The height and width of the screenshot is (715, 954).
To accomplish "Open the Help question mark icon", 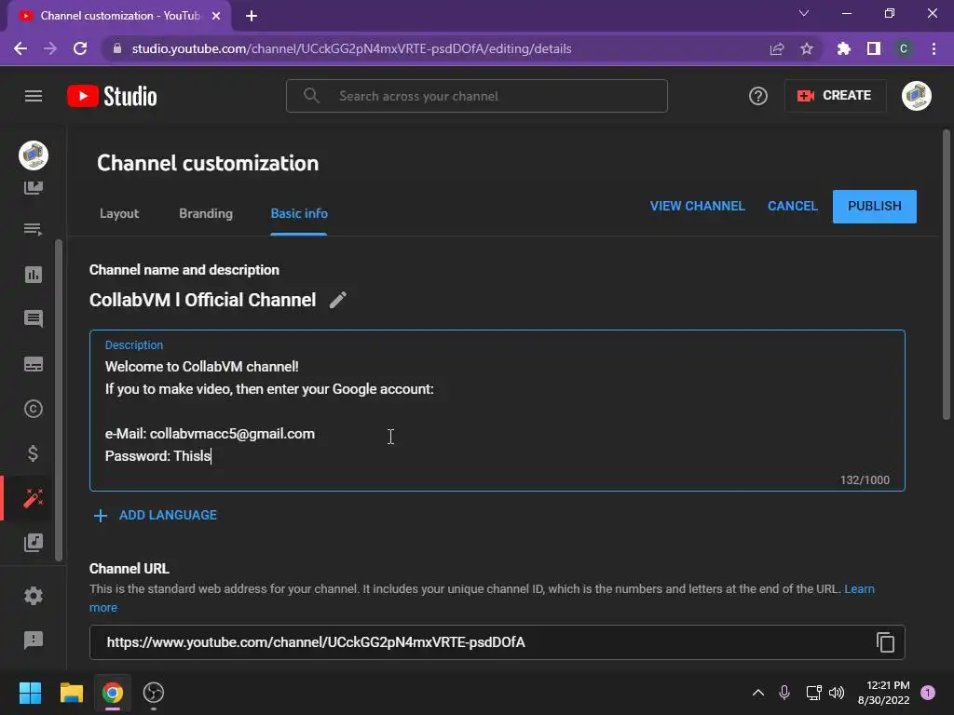I will pos(758,96).
